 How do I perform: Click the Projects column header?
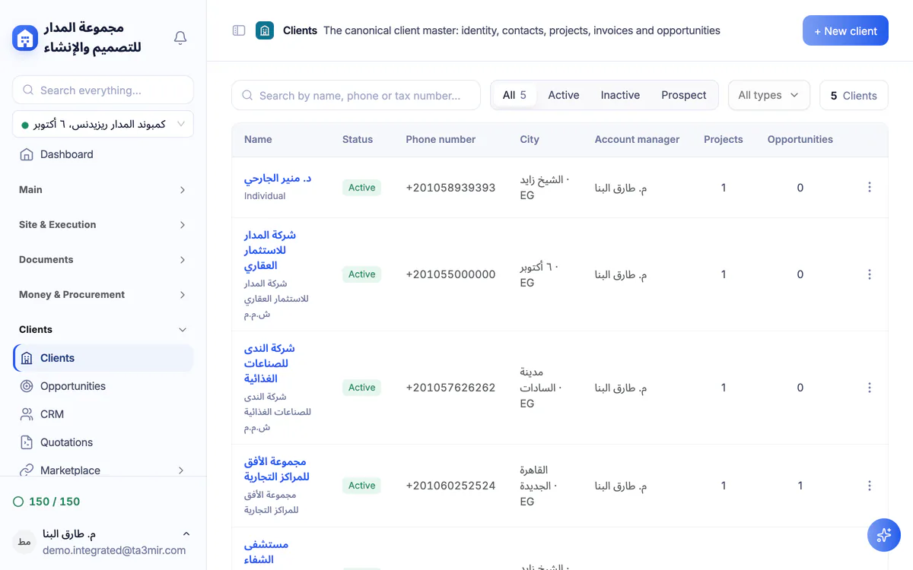[724, 139]
